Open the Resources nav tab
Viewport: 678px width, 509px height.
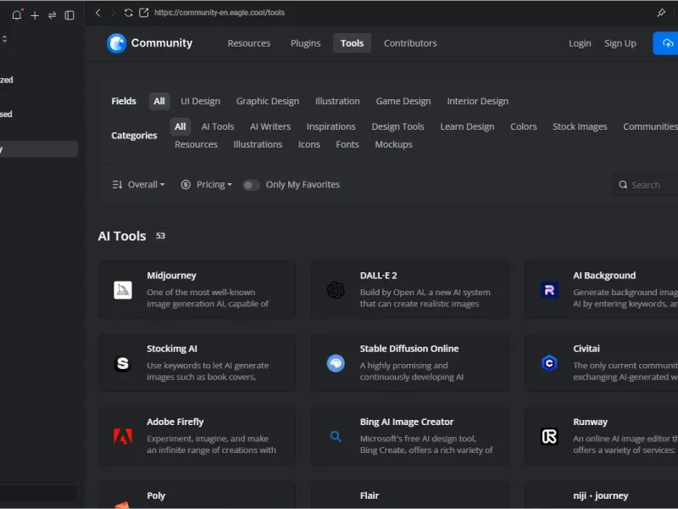[x=249, y=43]
